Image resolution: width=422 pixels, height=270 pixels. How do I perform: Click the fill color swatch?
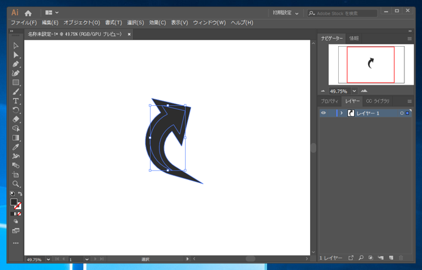click(13, 202)
